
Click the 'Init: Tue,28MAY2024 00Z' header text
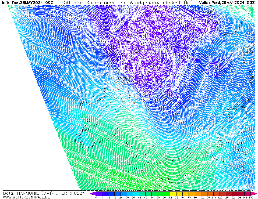[27, 3]
